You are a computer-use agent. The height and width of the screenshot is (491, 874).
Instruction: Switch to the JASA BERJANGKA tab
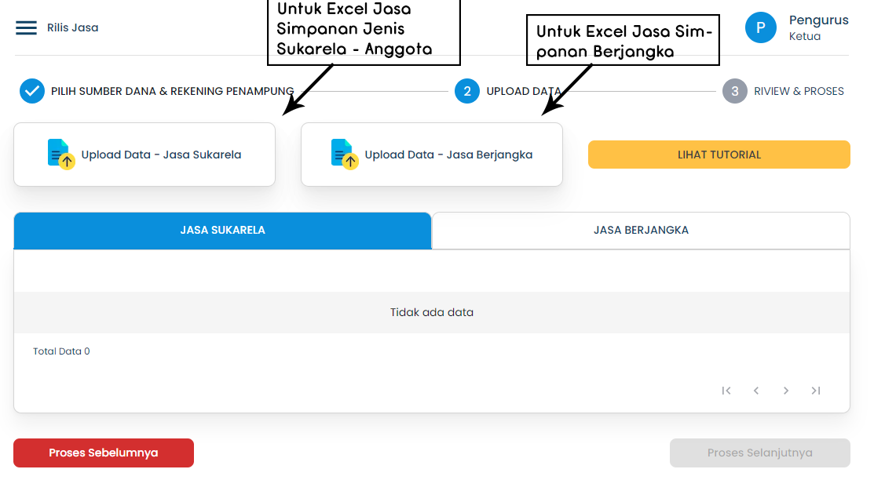[x=641, y=230]
